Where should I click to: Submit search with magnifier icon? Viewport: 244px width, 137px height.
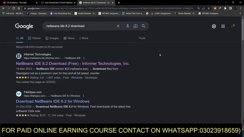tap(143, 26)
